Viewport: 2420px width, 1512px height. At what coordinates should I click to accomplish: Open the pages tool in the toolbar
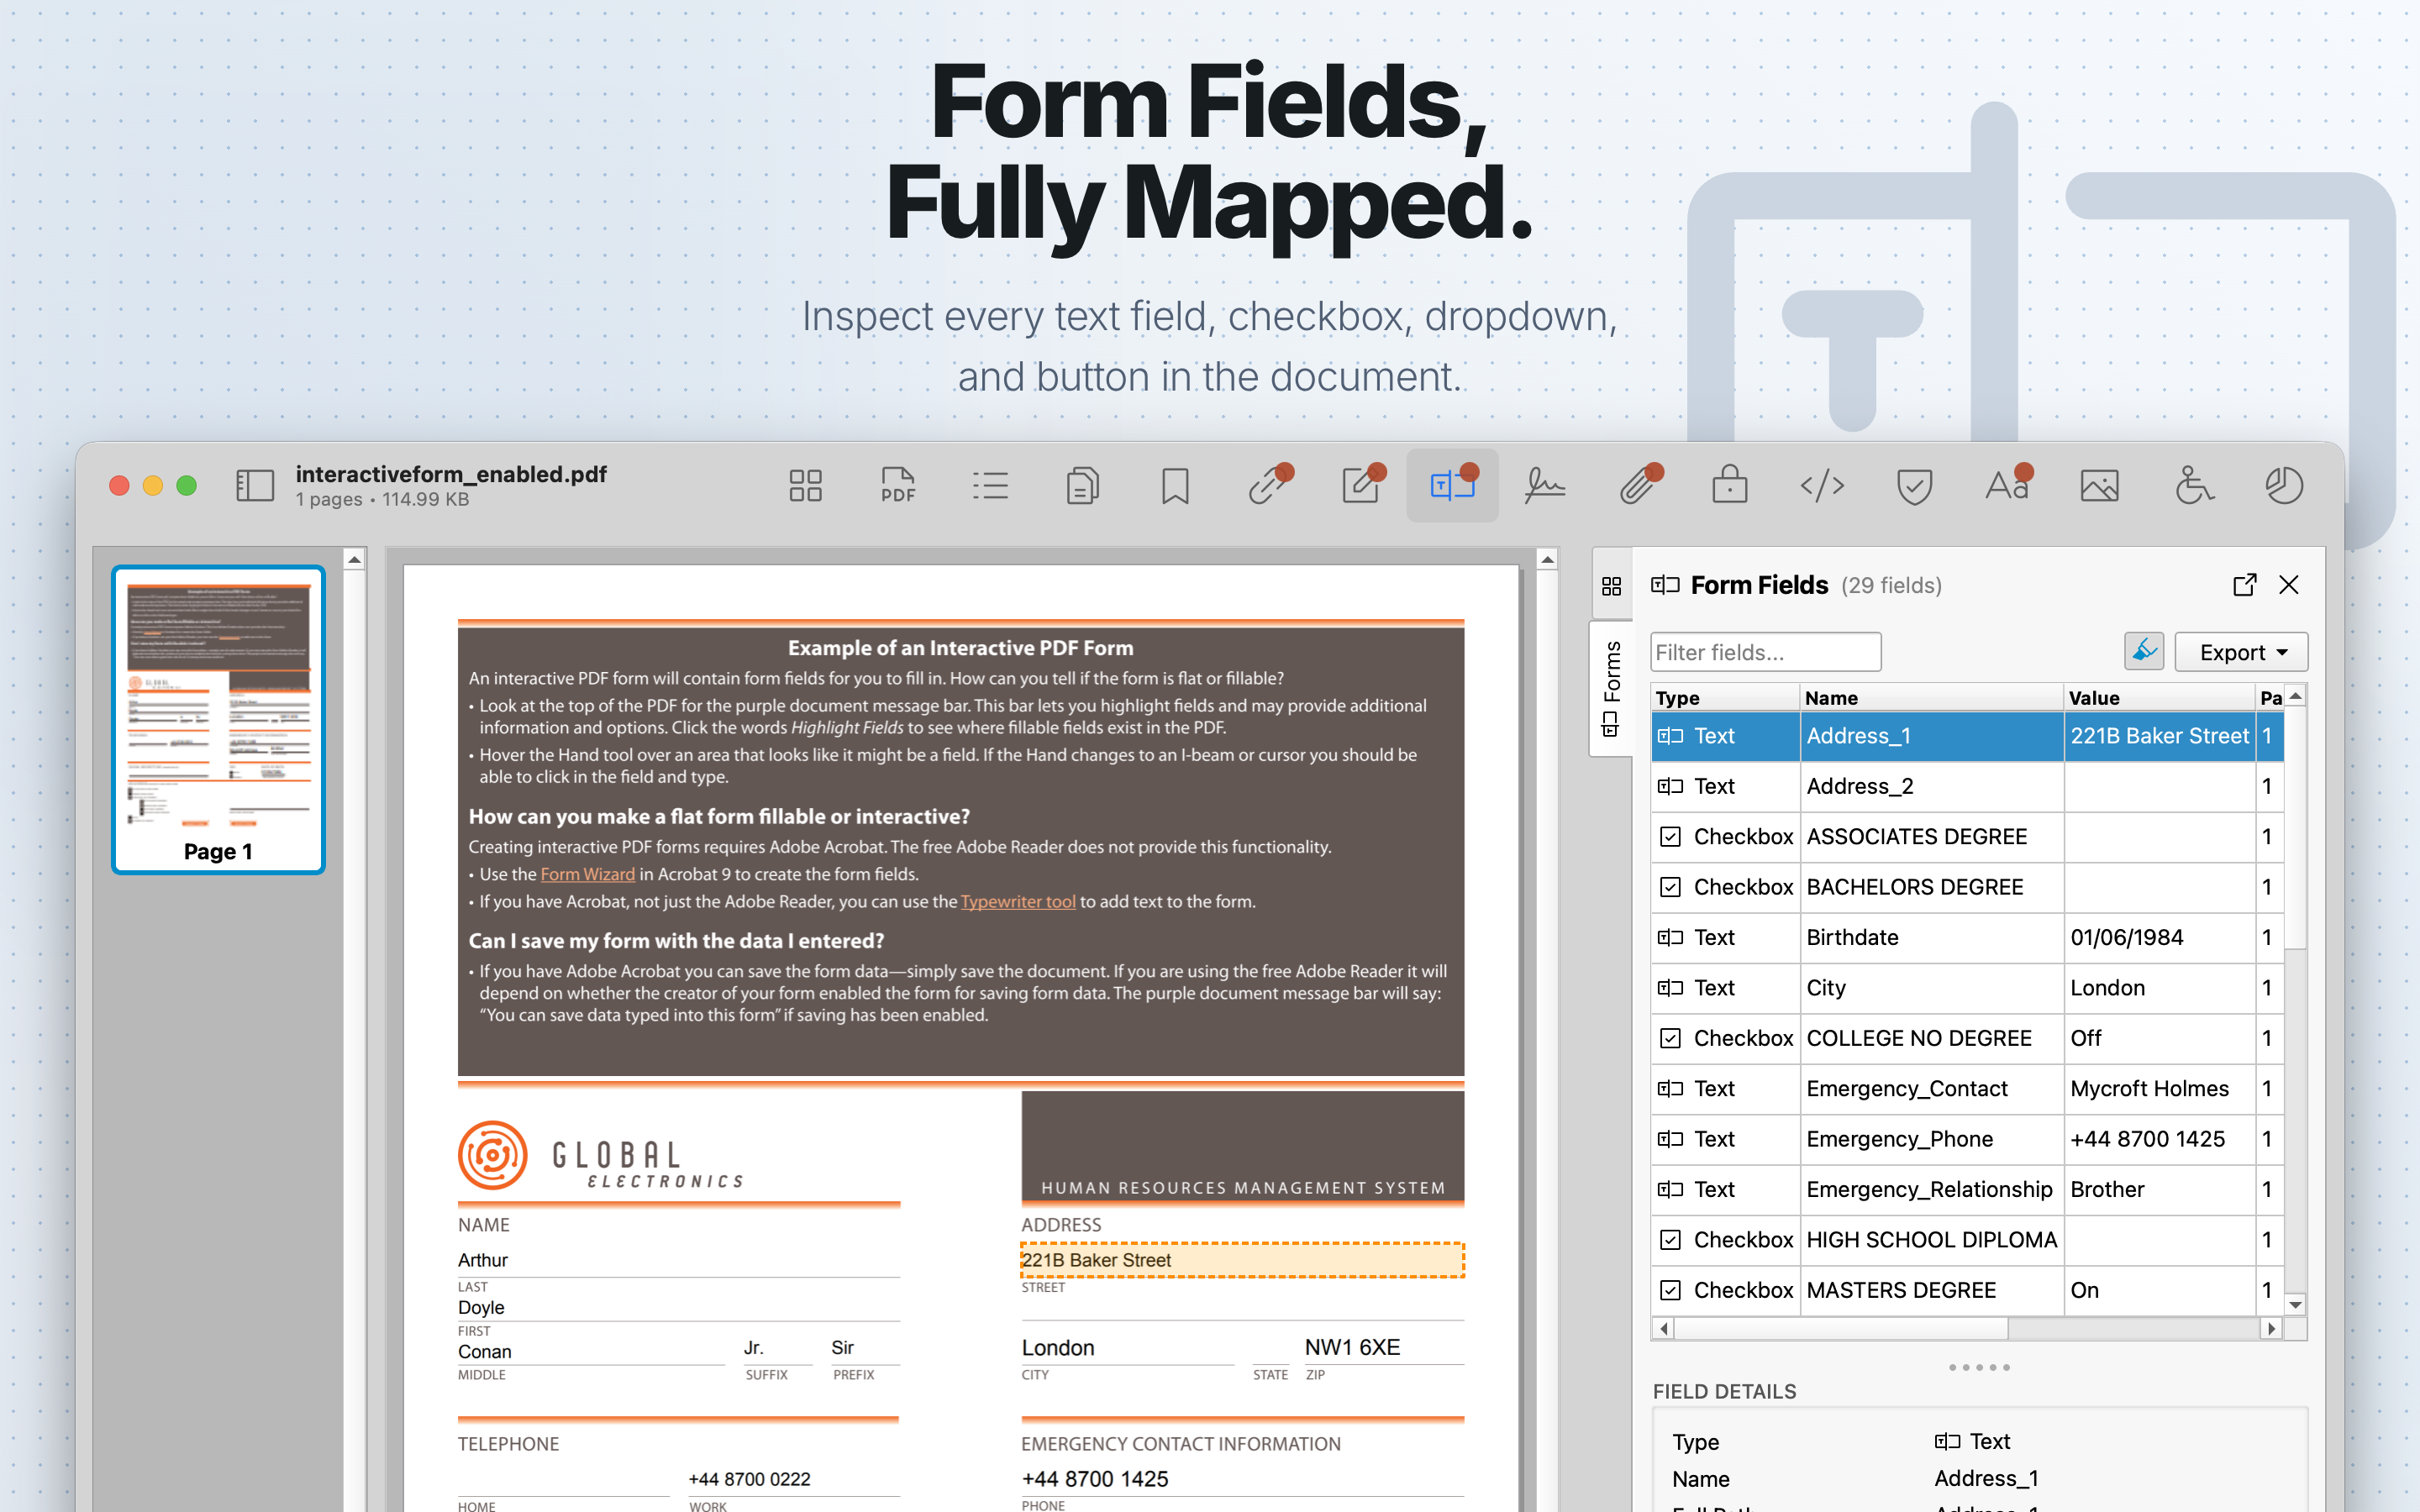1083,486
